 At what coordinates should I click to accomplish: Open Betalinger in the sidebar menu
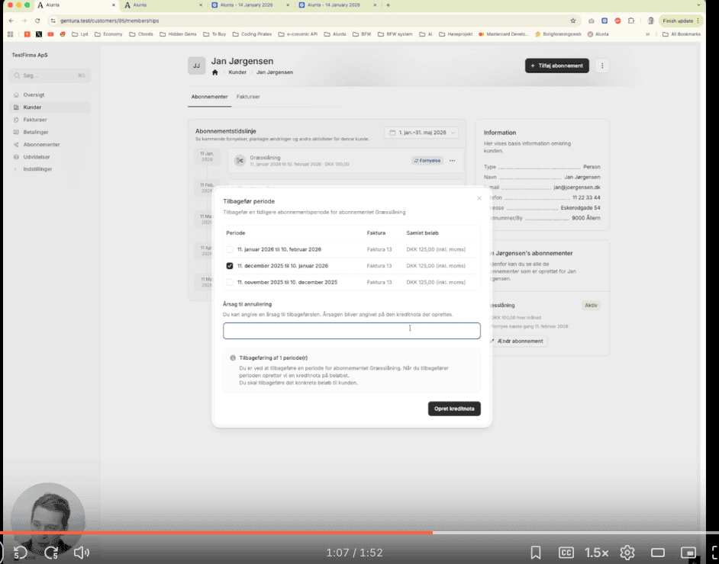pos(35,132)
